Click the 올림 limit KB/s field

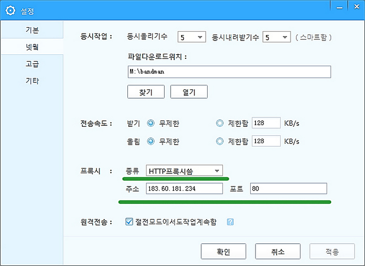(x=266, y=141)
